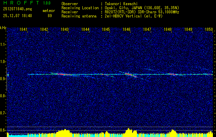Click the 0.7 frequency axis label
Viewport: 216px width, 137px height.
pos(3,113)
